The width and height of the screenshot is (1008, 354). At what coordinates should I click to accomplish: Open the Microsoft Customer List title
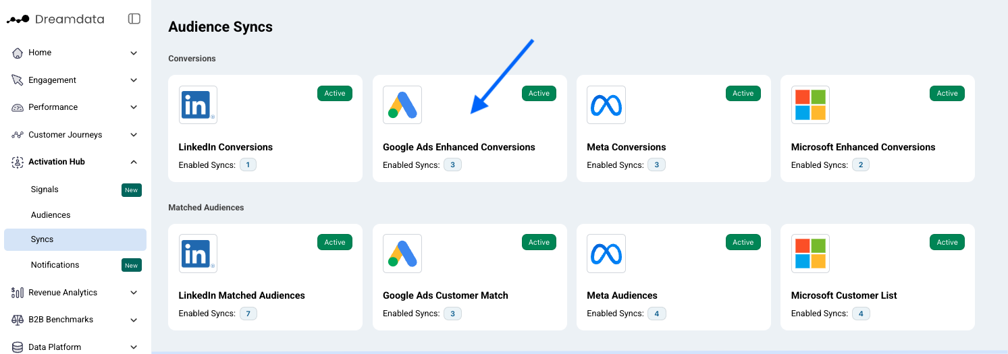point(844,295)
